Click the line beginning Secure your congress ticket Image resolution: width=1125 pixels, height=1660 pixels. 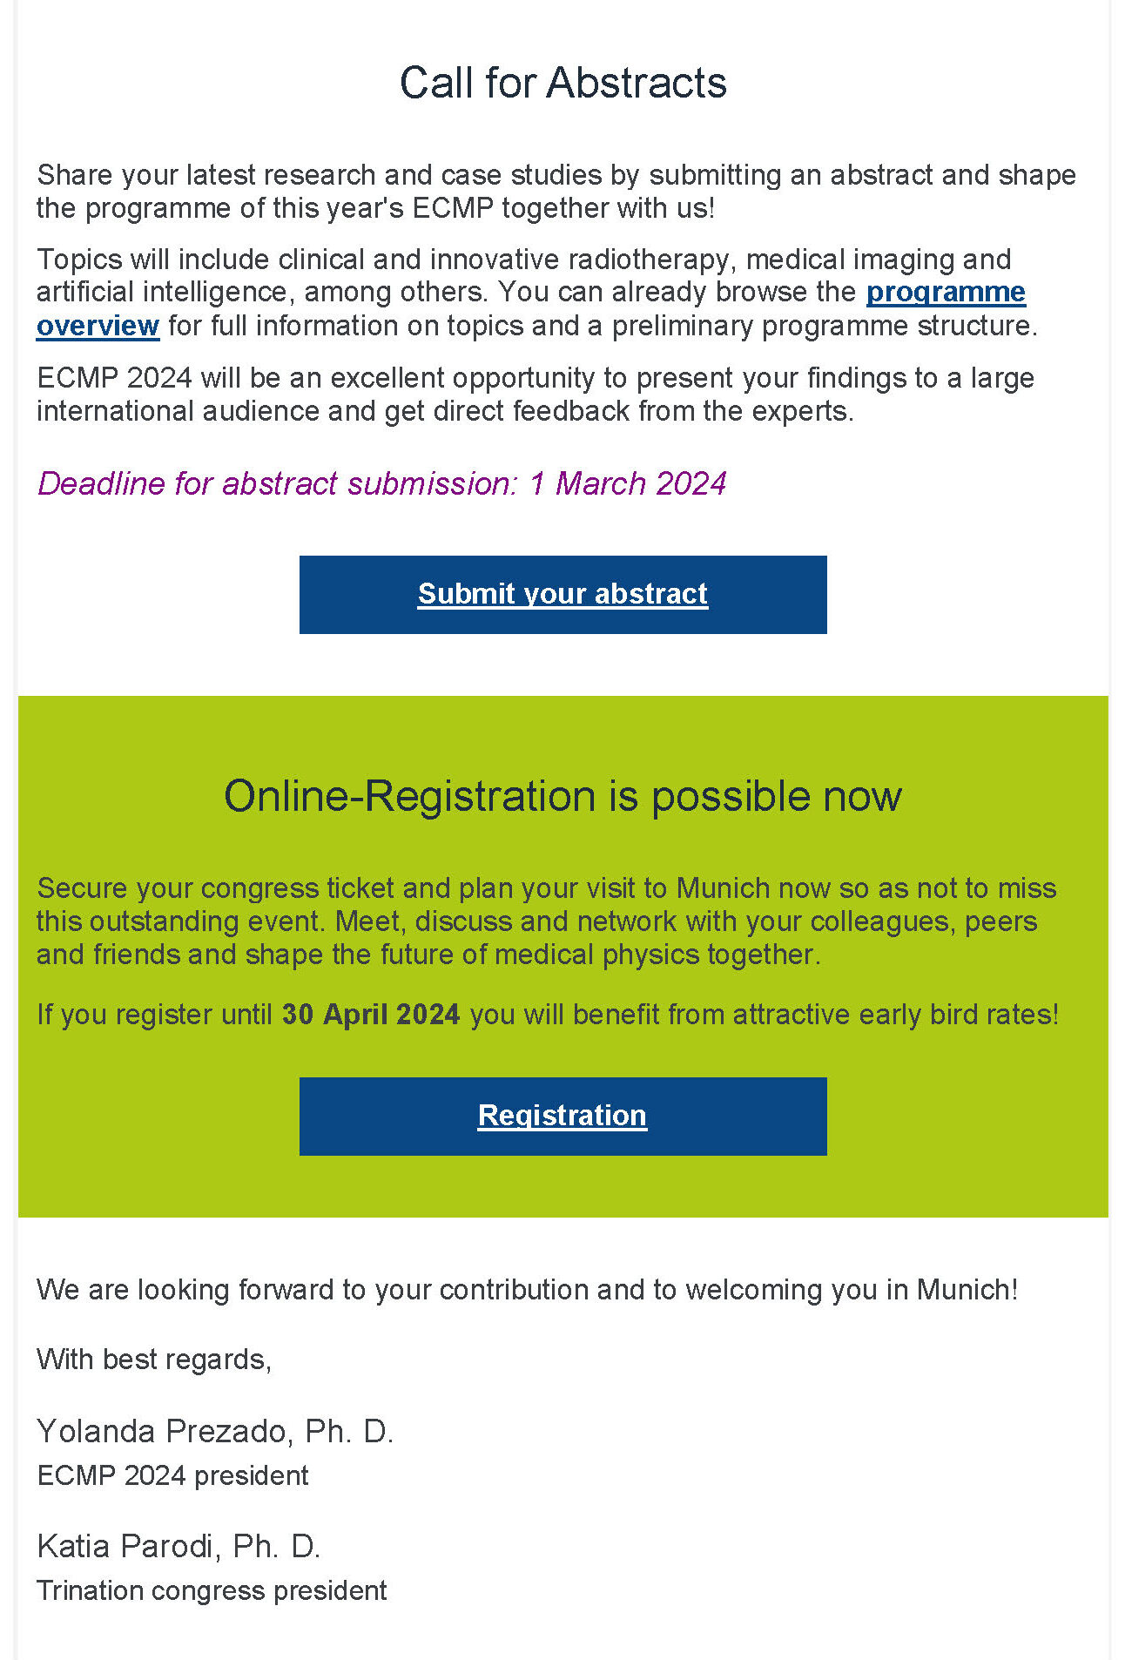(x=546, y=888)
